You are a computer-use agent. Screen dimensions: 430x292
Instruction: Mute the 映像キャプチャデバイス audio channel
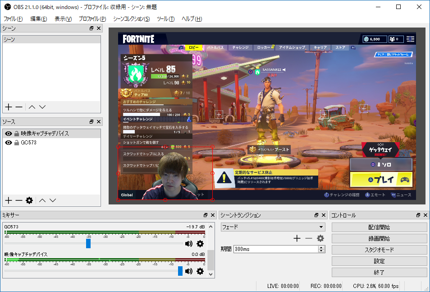pyautogui.click(x=189, y=271)
